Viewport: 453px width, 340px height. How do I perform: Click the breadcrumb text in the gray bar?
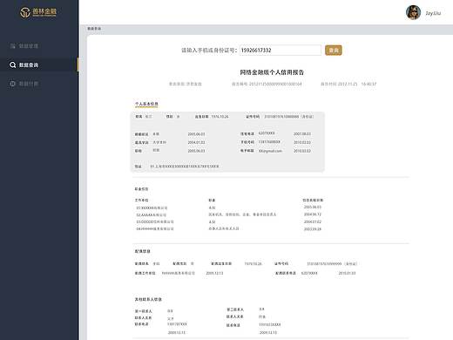pos(94,29)
